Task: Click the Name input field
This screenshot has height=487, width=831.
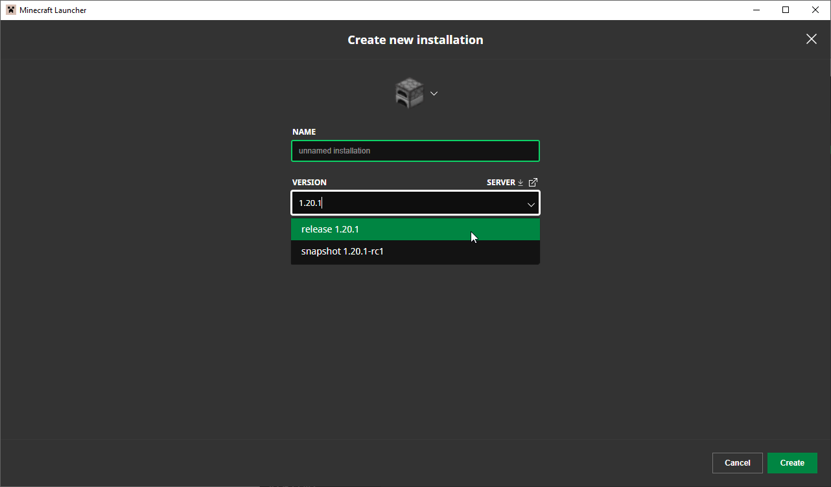Action: tap(415, 151)
